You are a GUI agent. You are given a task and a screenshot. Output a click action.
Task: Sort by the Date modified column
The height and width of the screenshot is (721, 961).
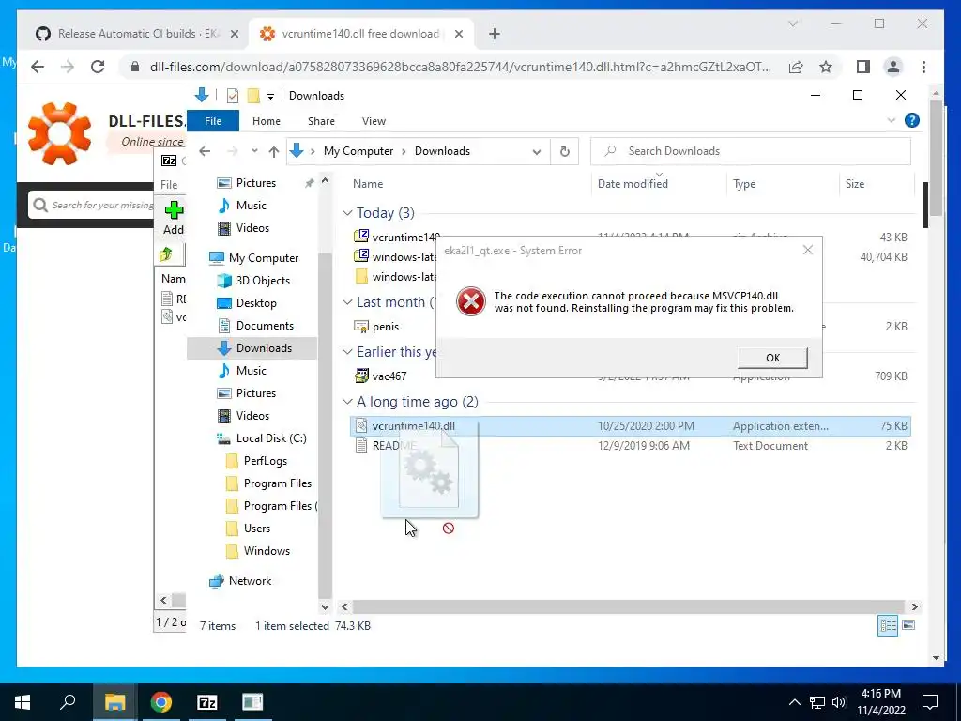pyautogui.click(x=633, y=183)
